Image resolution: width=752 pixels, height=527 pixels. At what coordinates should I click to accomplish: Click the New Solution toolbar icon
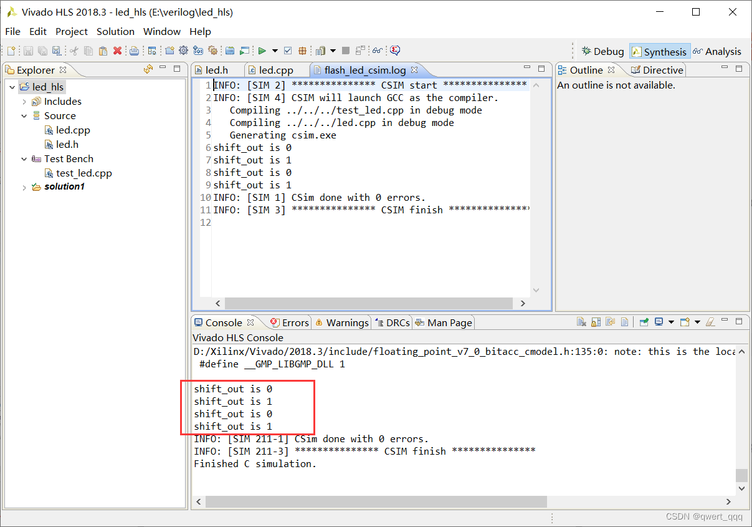tap(198, 51)
